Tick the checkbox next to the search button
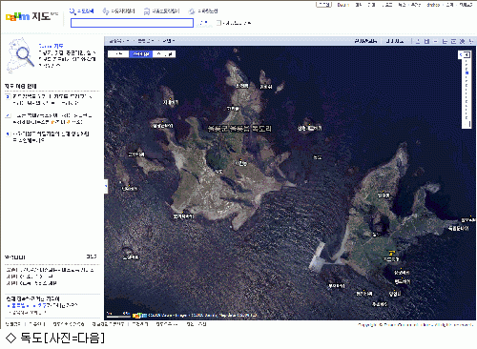The width and height of the screenshot is (477, 349). [218, 23]
